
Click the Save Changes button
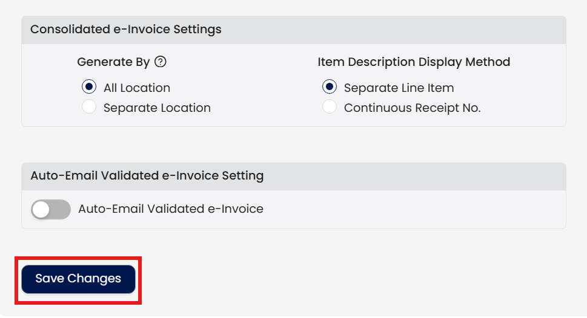[x=78, y=279]
